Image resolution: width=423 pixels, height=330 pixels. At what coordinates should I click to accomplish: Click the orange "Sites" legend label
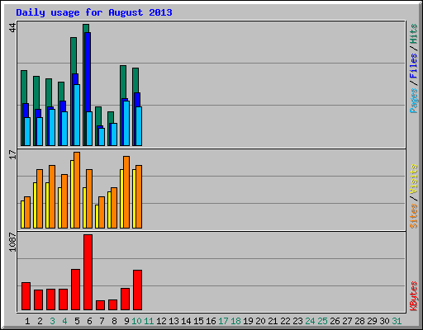[x=413, y=216]
